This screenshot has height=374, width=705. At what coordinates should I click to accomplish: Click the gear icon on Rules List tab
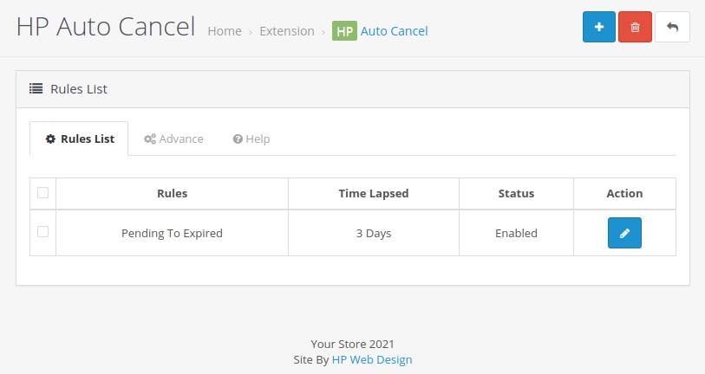pos(50,139)
